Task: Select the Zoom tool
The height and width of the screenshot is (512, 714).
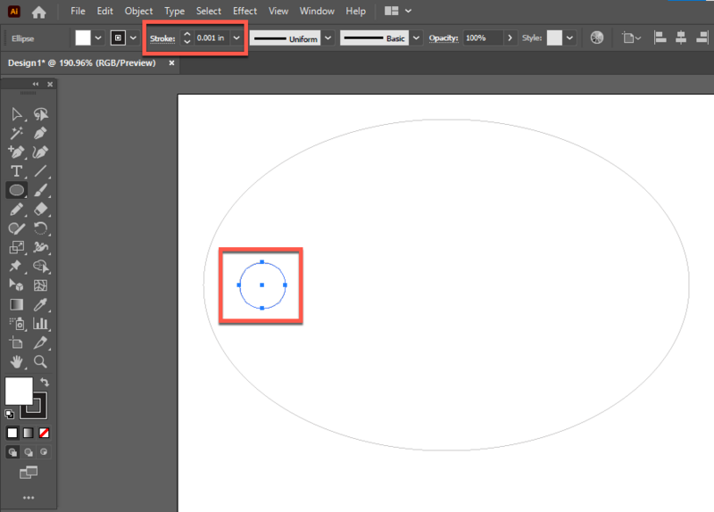Action: coord(40,362)
